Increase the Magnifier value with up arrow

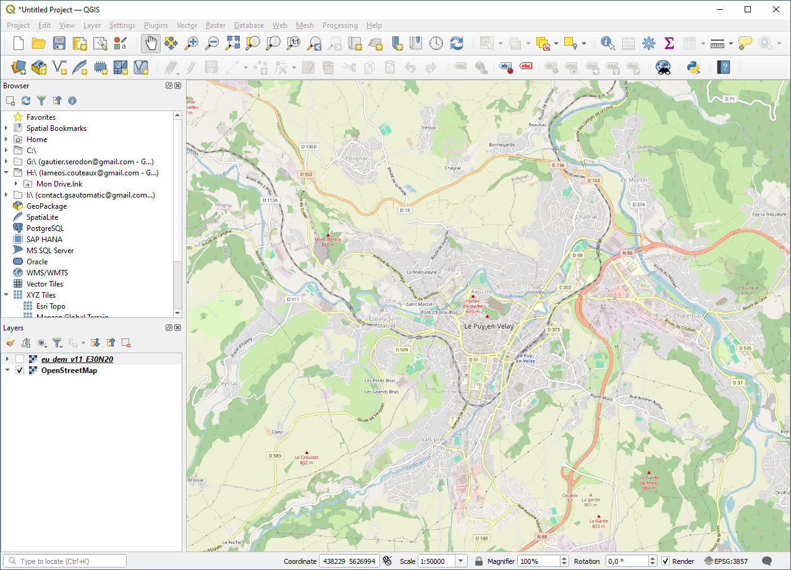tap(564, 558)
